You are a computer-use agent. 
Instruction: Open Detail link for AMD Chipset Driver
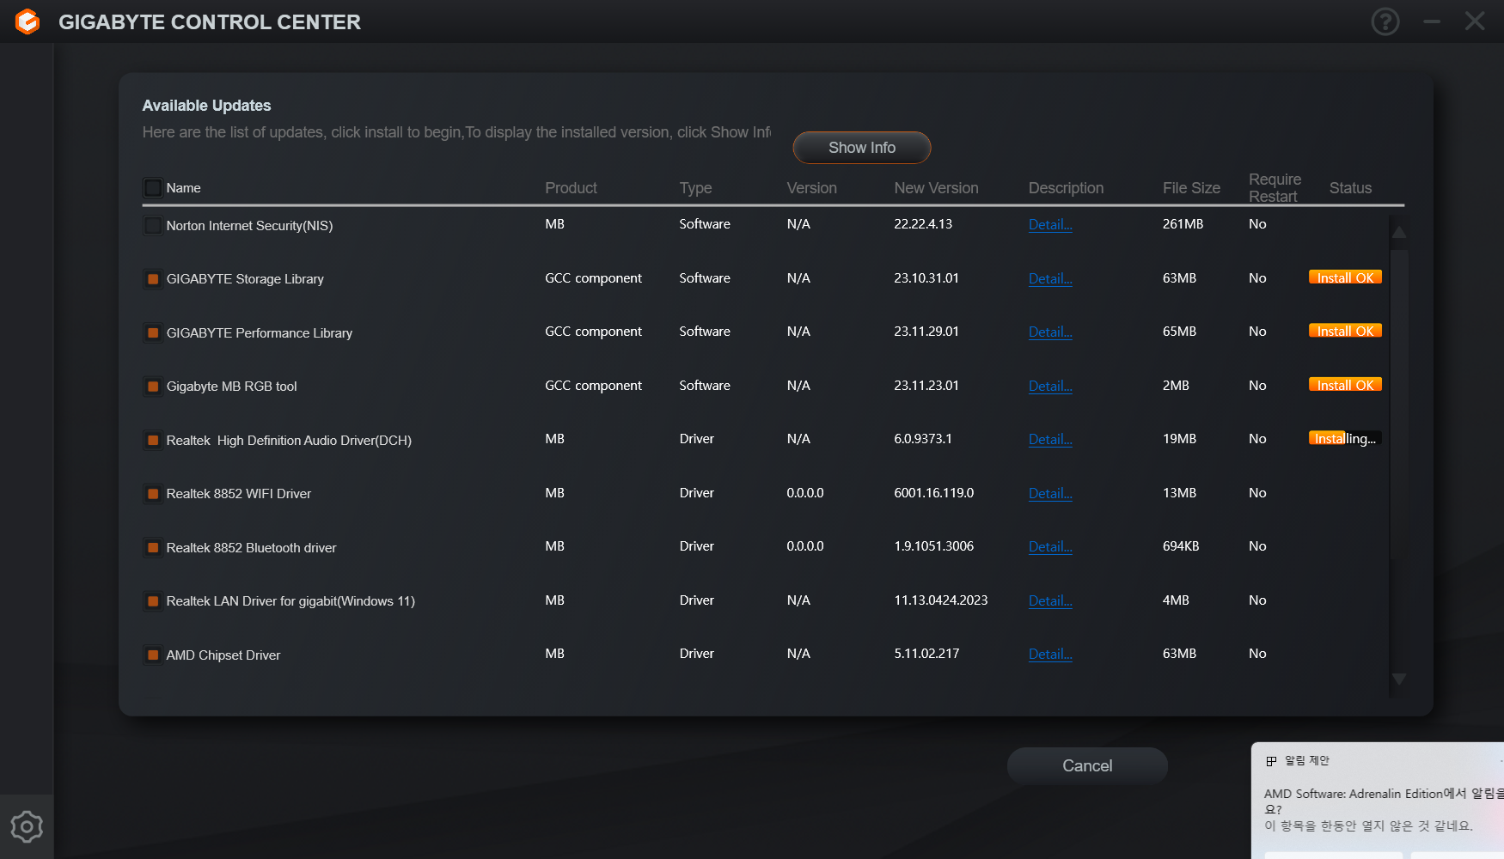[1050, 655]
